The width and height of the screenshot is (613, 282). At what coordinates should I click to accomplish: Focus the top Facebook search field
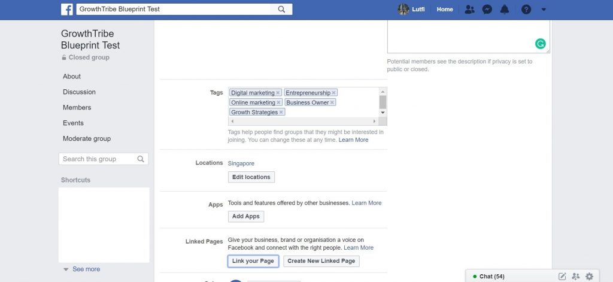point(174,10)
